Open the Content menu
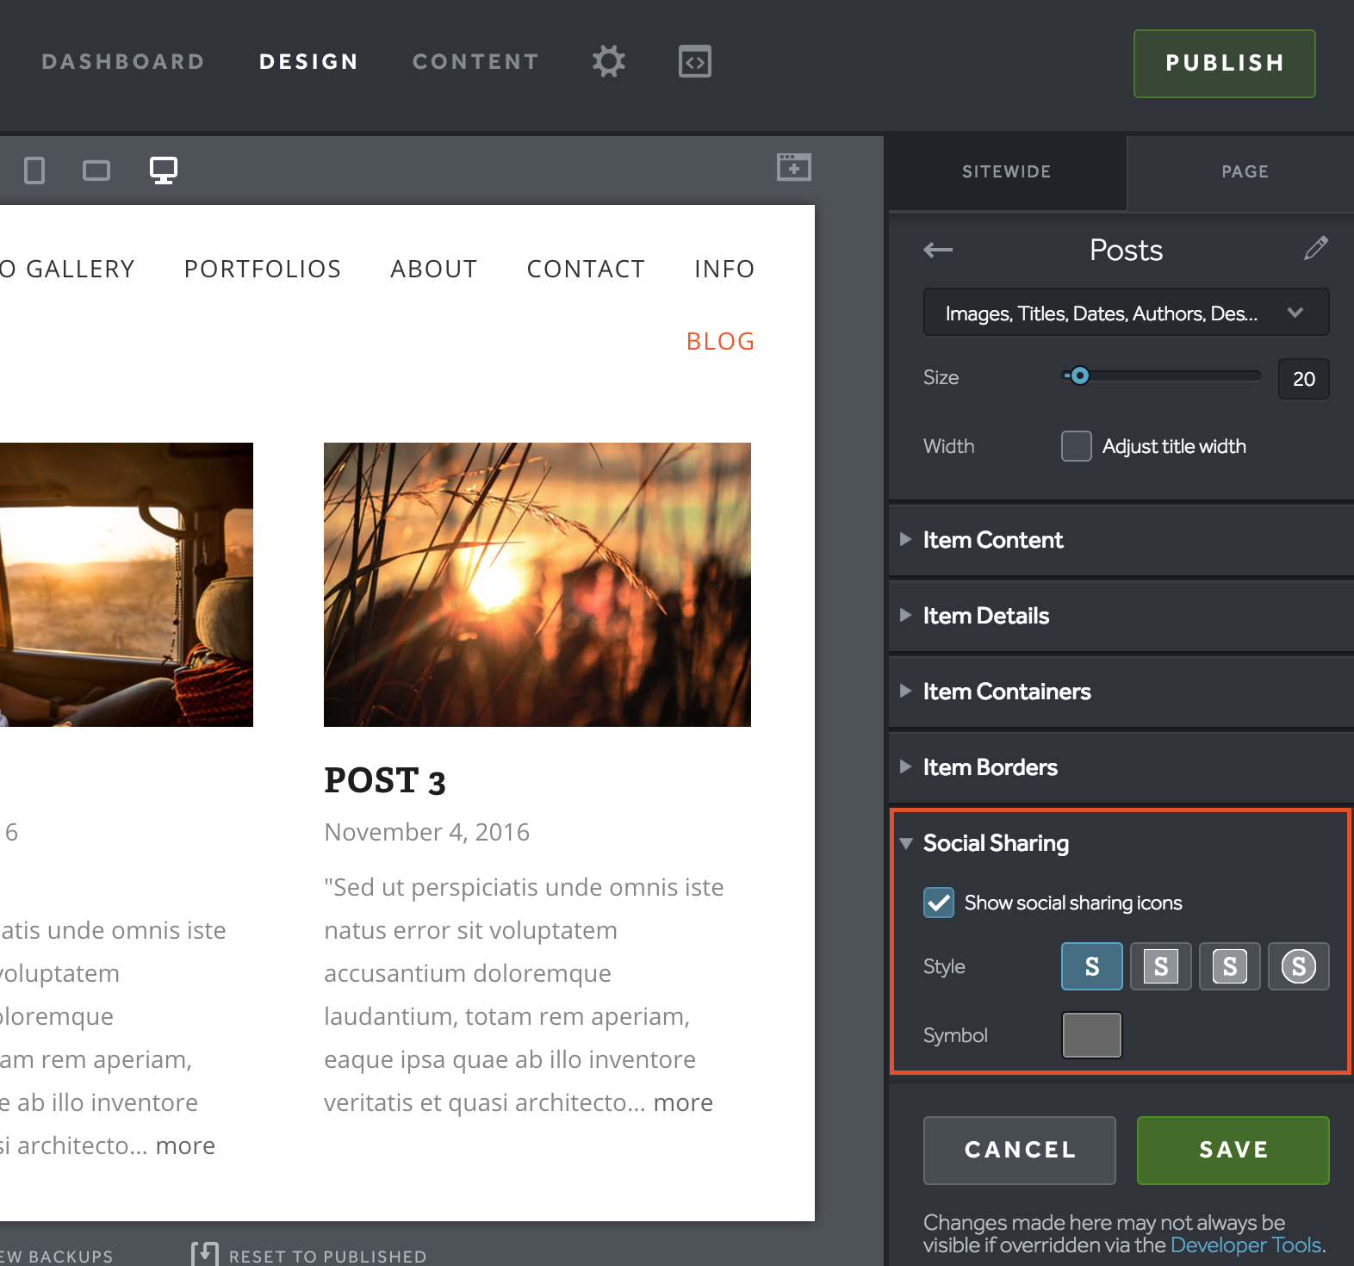This screenshot has height=1266, width=1354. click(x=475, y=62)
